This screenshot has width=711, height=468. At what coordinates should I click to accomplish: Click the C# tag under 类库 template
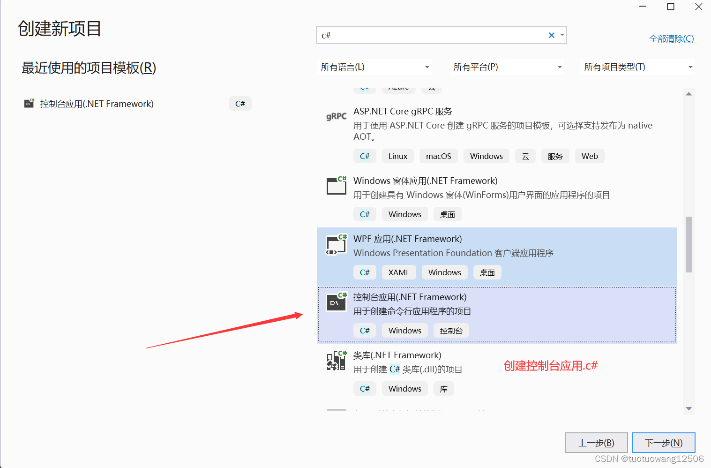click(x=365, y=389)
